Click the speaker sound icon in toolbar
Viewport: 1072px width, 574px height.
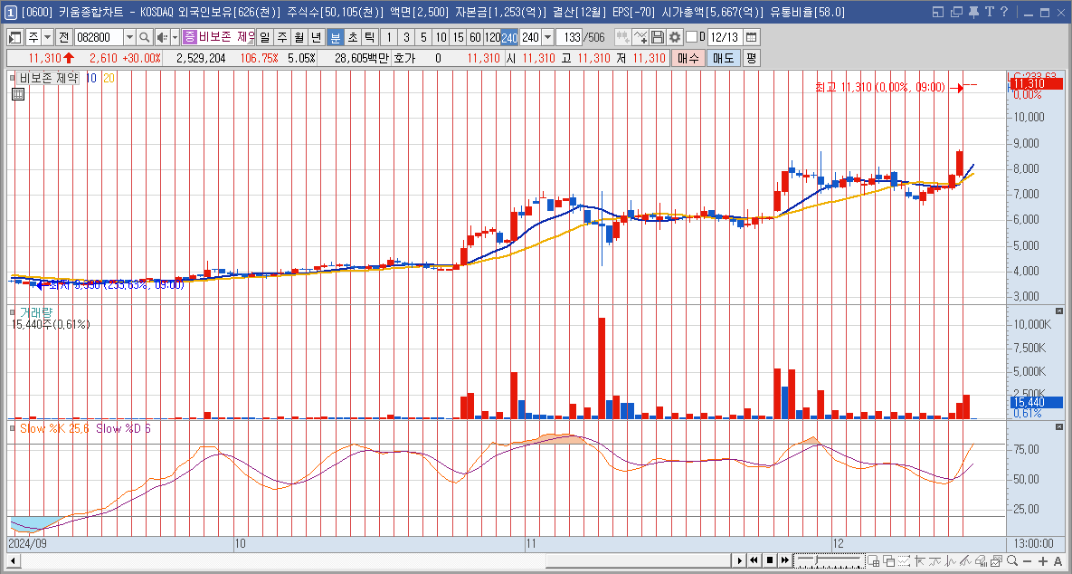click(161, 38)
